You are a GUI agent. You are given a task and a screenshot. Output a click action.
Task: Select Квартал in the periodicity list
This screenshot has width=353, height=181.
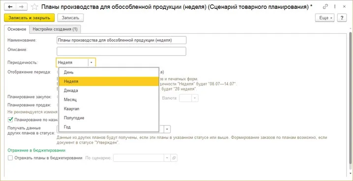109,109
